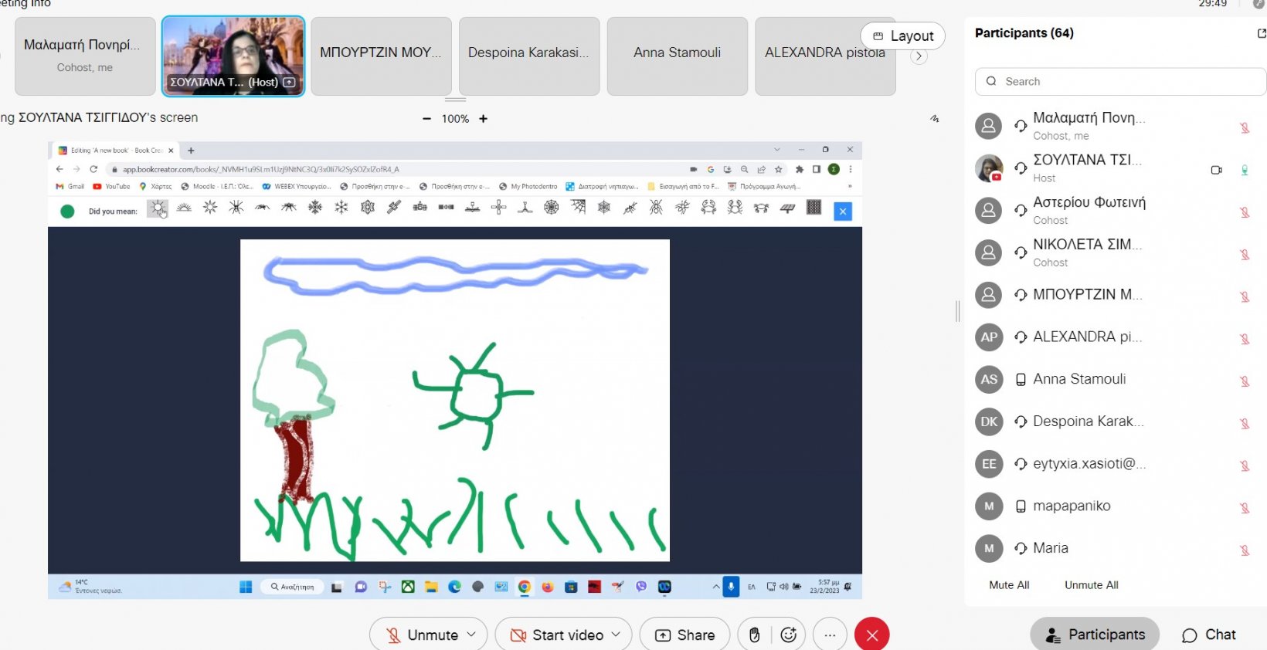The width and height of the screenshot is (1267, 650).
Task: Pop out the Participants panel
Action: 1261,33
